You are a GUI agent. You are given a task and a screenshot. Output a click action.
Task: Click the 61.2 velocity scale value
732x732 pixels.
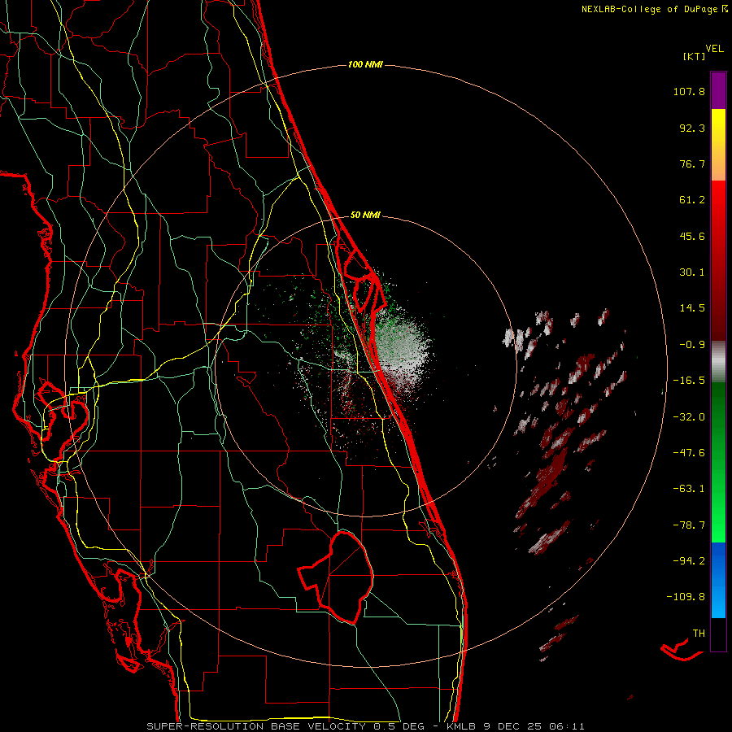coord(692,200)
